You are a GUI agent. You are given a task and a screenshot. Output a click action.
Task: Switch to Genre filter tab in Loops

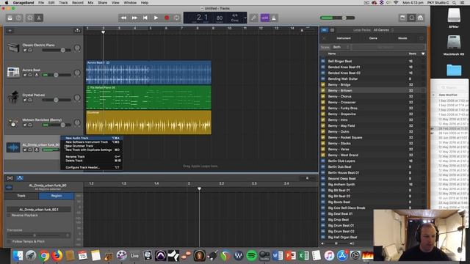373,38
